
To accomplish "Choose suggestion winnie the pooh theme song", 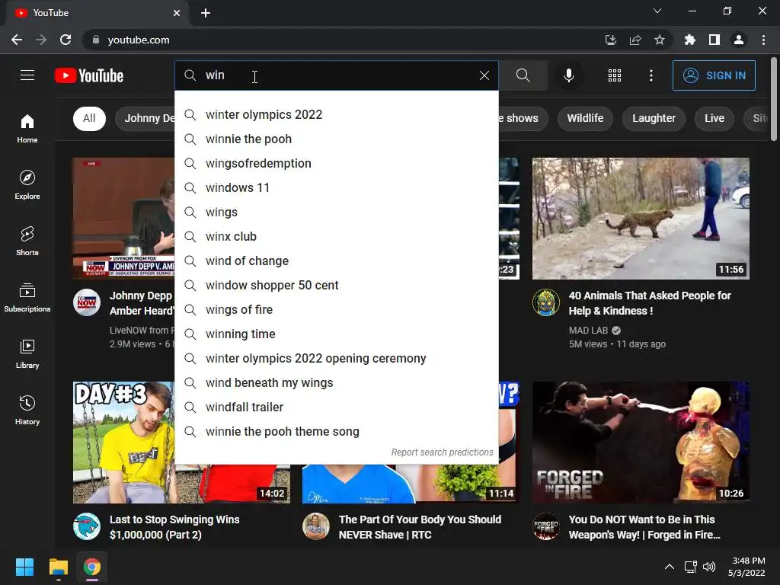I will [337, 431].
